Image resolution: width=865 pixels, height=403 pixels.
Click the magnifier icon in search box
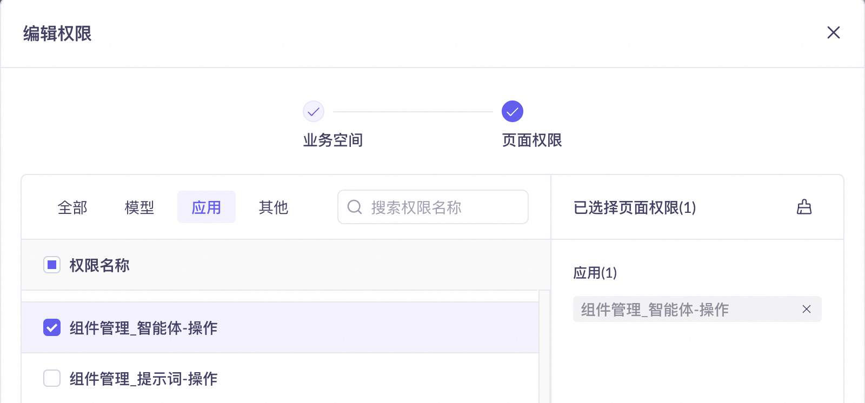point(354,207)
